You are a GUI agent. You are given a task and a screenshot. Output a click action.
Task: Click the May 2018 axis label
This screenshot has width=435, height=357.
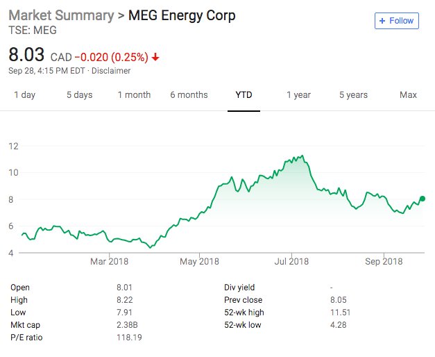point(199,261)
